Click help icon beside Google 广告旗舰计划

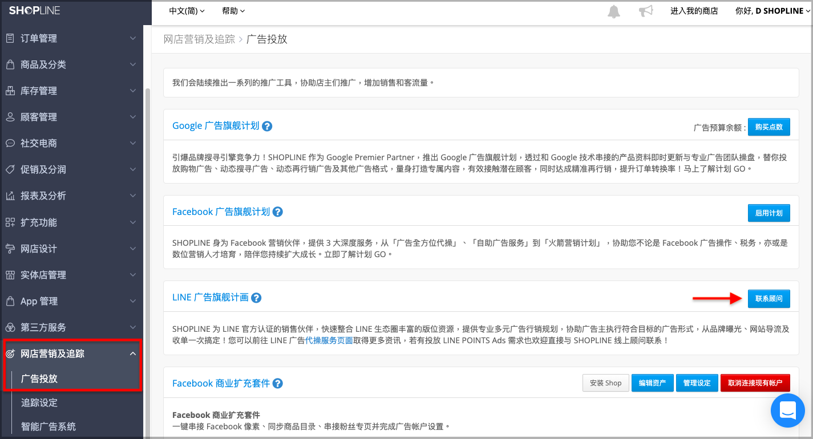pos(267,126)
